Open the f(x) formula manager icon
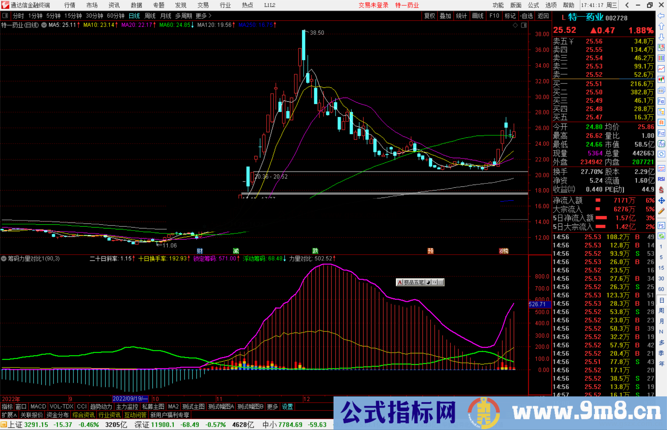The width and height of the screenshot is (667, 430). pyautogui.click(x=661, y=144)
